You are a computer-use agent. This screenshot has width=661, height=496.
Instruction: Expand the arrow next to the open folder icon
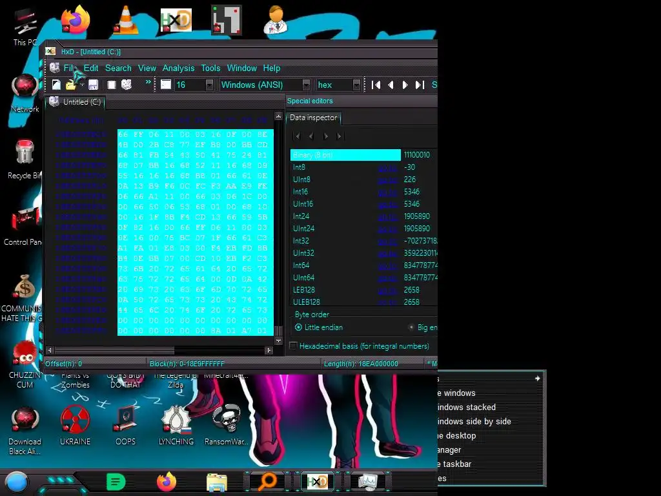[x=82, y=85]
